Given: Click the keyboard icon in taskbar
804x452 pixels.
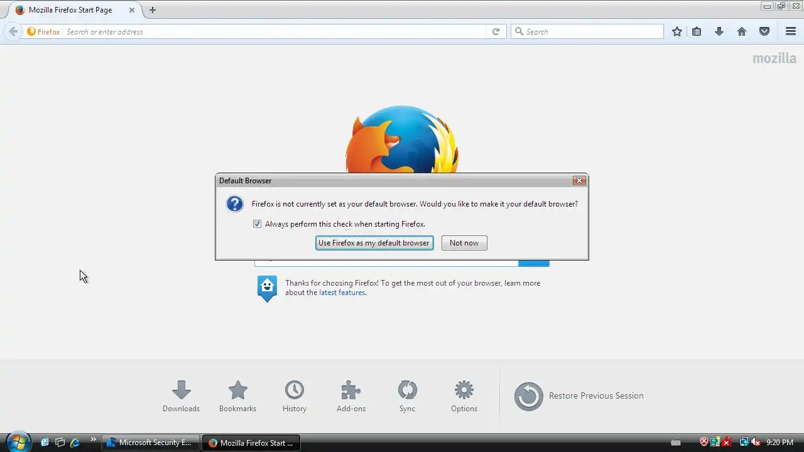Looking at the screenshot, I should click(676, 443).
